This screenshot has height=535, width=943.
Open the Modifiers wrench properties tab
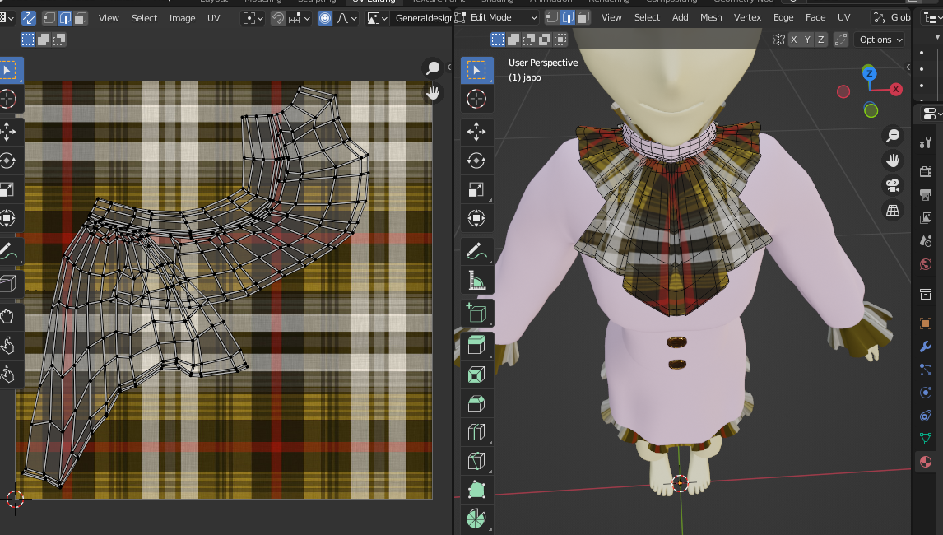point(927,347)
